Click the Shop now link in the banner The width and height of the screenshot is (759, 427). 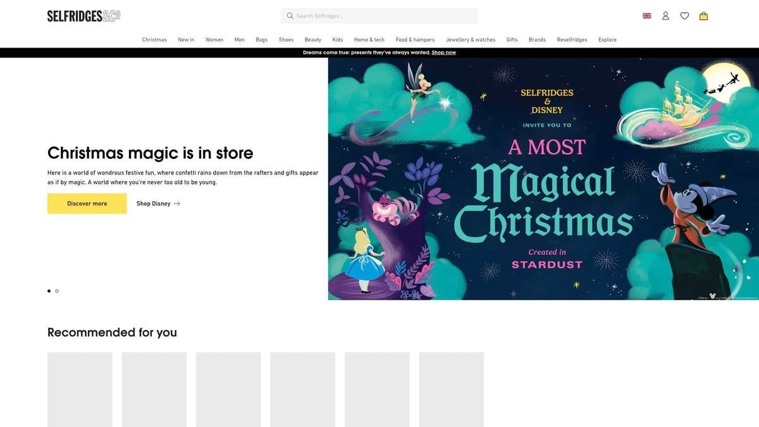point(445,52)
